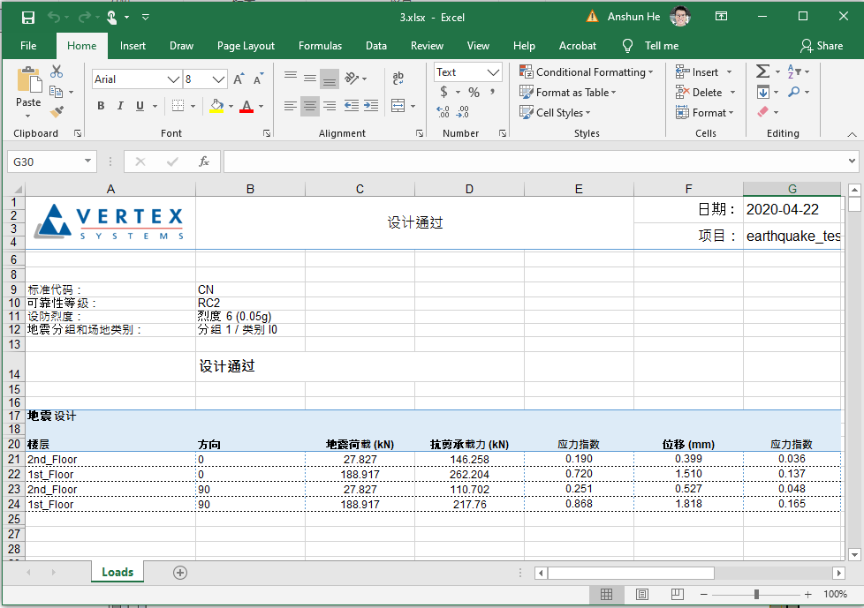The width and height of the screenshot is (864, 608).
Task: Open the Name Box dropdown arrow
Action: (x=87, y=161)
